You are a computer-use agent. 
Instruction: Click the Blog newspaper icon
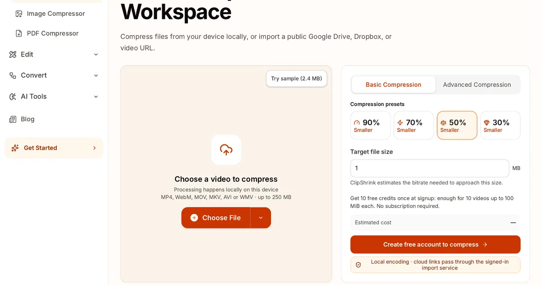pyautogui.click(x=13, y=119)
